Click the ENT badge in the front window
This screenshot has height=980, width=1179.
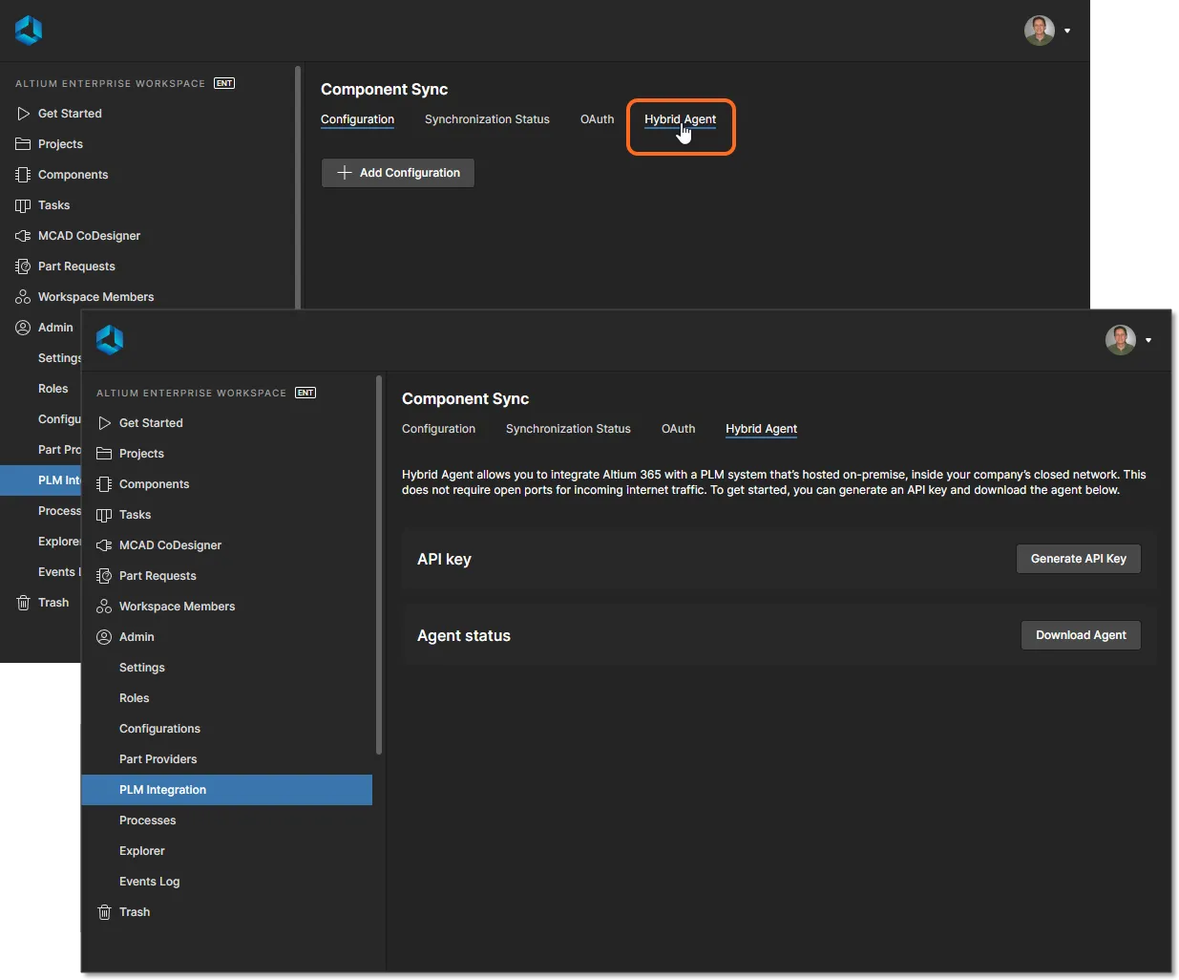pyautogui.click(x=305, y=393)
